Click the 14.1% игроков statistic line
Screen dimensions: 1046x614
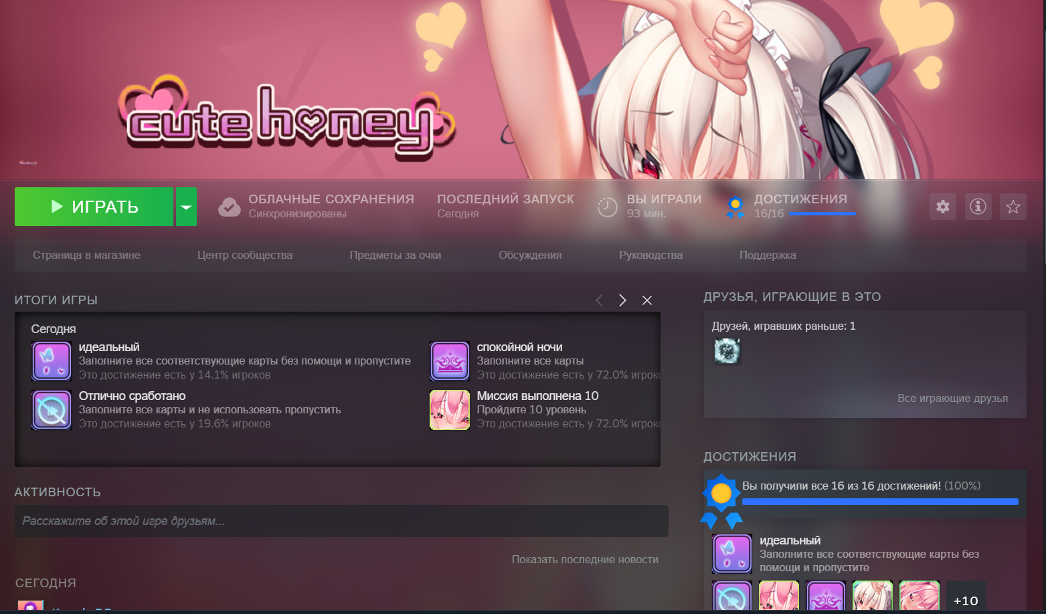[175, 375]
